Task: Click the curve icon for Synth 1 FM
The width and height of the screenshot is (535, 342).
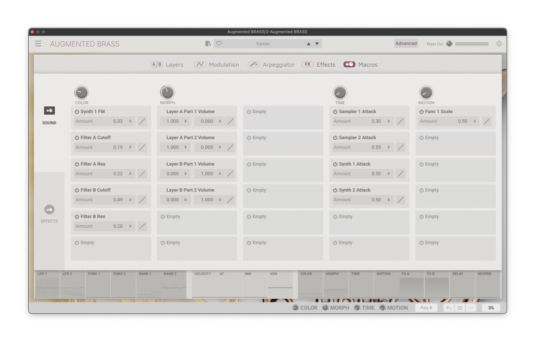Action: 142,121
